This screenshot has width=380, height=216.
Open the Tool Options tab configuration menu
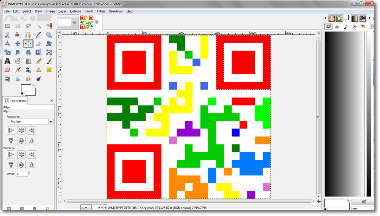pyautogui.click(x=51, y=100)
